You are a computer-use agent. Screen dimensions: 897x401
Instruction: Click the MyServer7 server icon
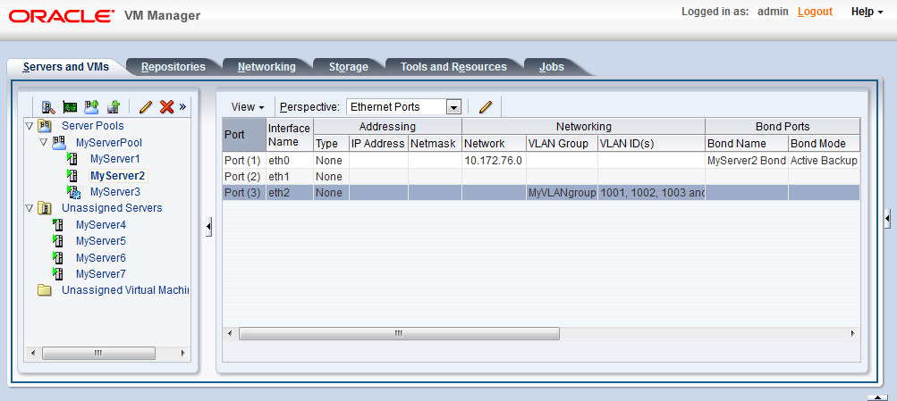[57, 273]
